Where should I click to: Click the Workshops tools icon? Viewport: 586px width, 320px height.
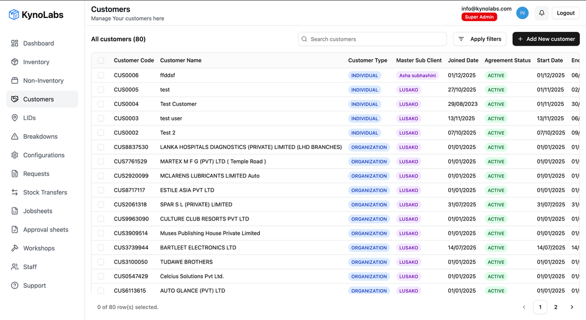15,248
